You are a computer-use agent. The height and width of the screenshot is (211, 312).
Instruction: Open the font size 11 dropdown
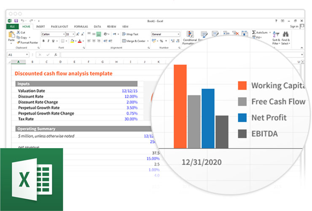tap(73, 34)
